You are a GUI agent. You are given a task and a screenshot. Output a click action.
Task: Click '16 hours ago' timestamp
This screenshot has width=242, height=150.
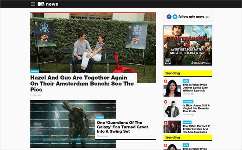188,115
